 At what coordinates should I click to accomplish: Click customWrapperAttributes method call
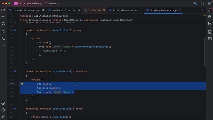click(92, 47)
